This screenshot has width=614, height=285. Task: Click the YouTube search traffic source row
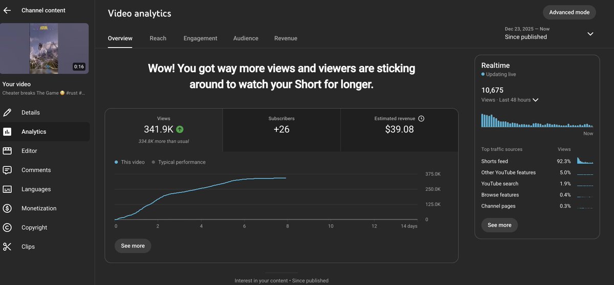537,184
